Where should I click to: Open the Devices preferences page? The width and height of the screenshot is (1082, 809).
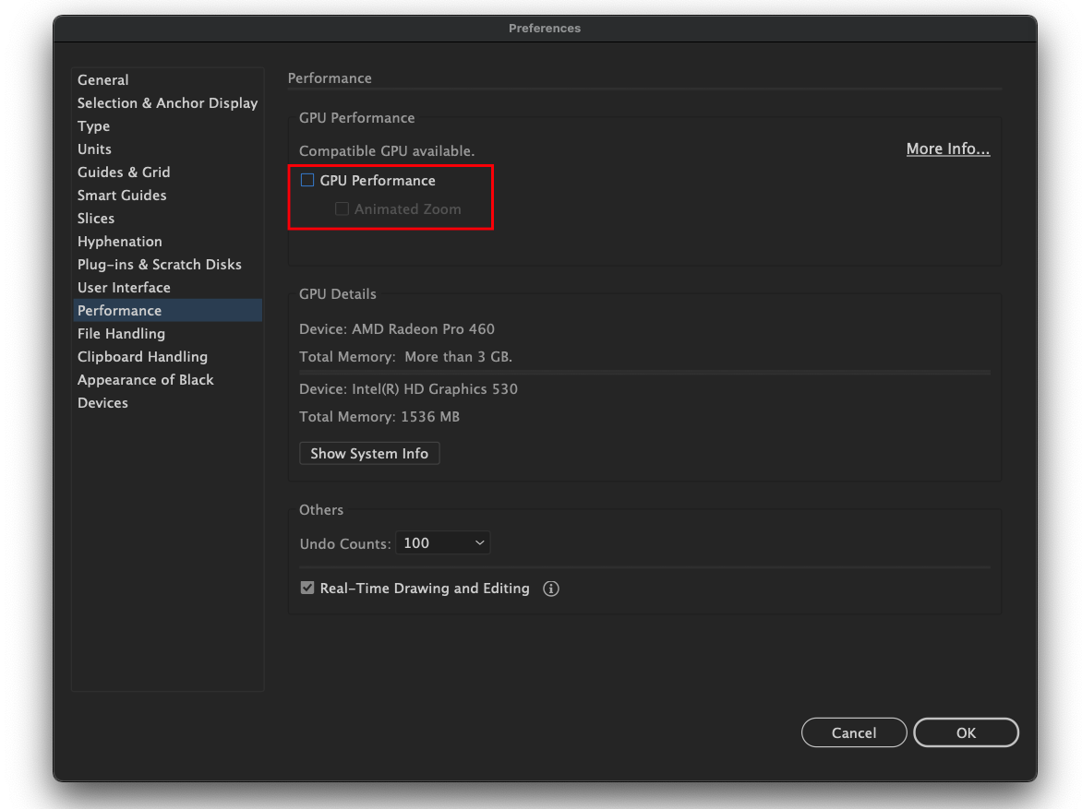(x=102, y=402)
